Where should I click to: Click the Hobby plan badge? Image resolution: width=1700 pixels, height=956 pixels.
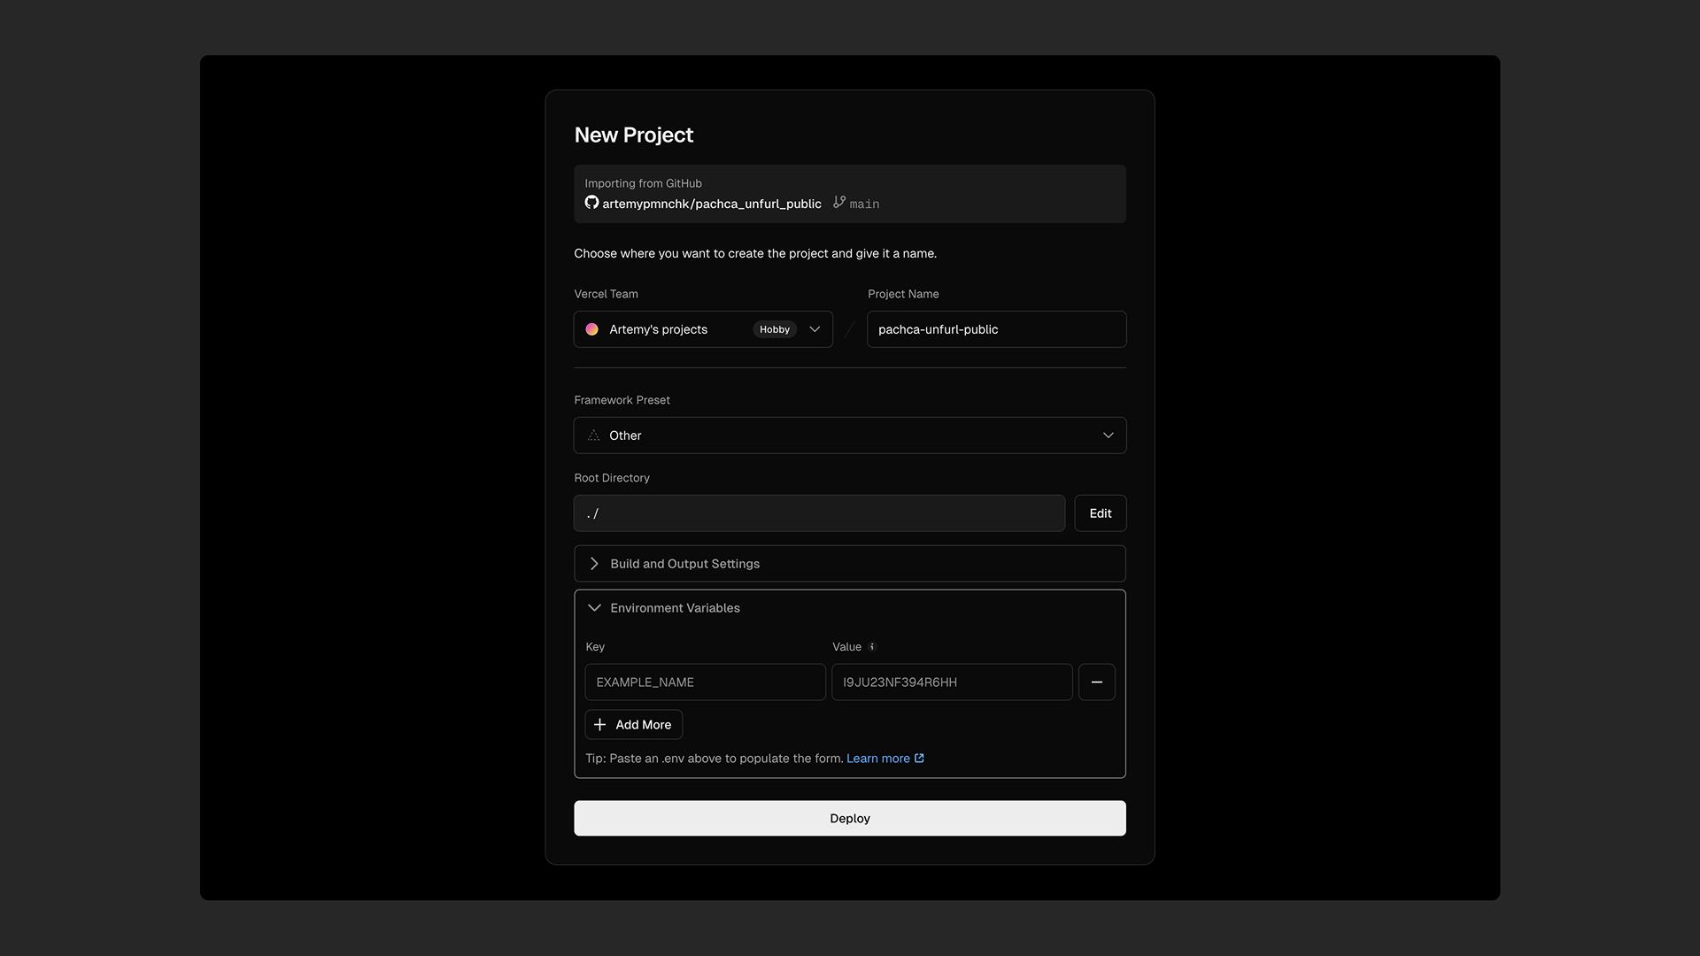coord(774,329)
